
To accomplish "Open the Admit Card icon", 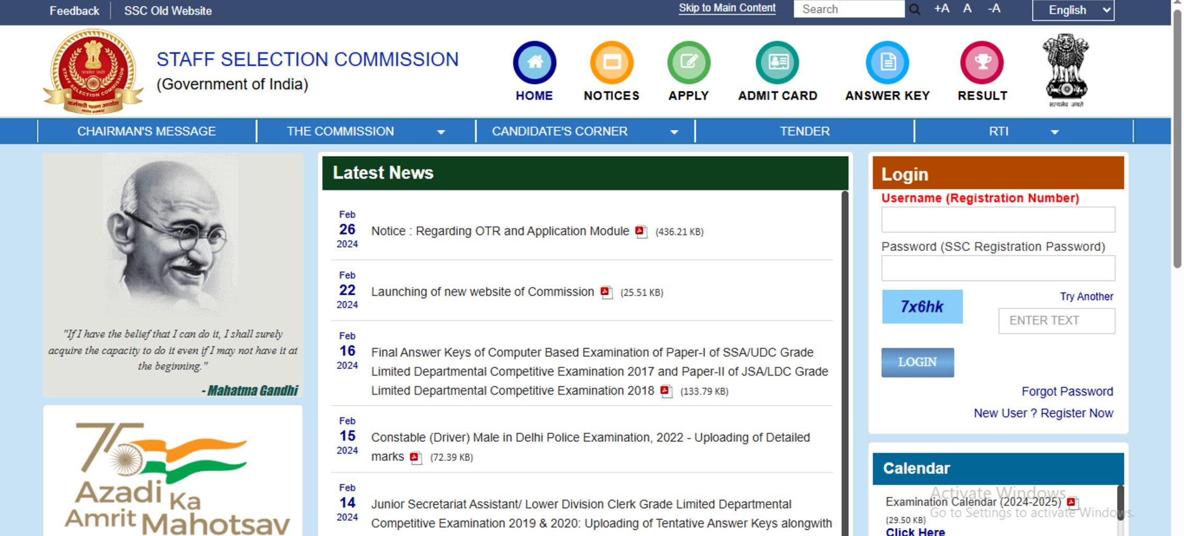I will (777, 62).
